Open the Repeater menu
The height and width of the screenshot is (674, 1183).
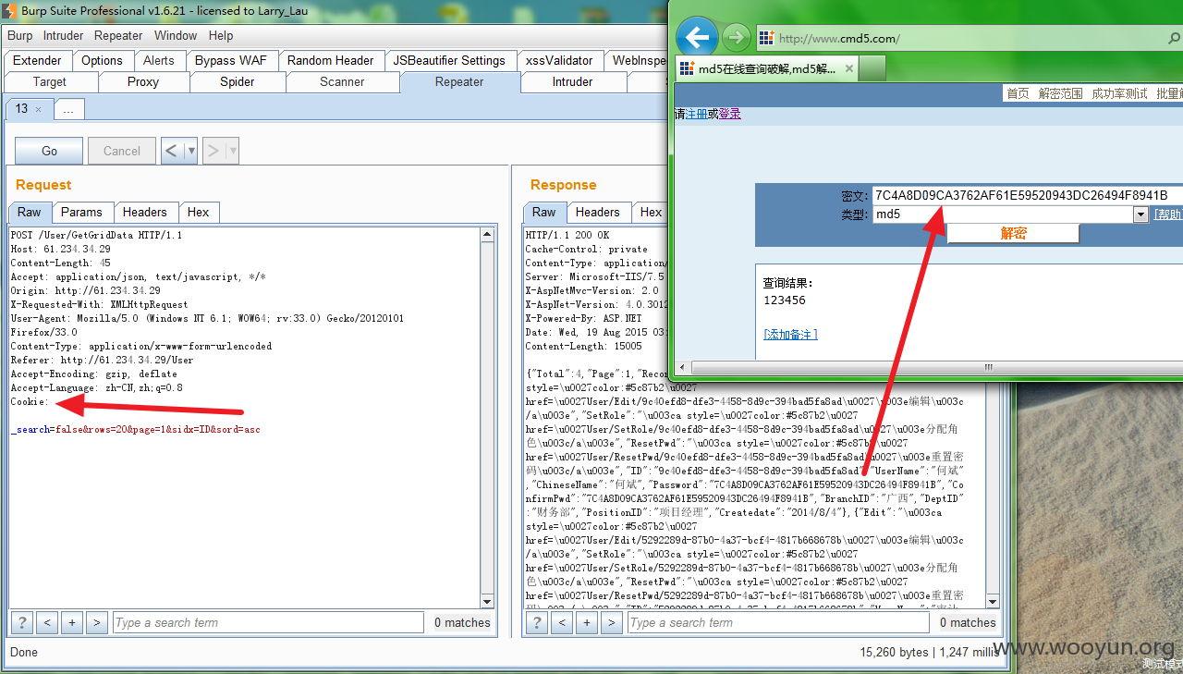(118, 35)
